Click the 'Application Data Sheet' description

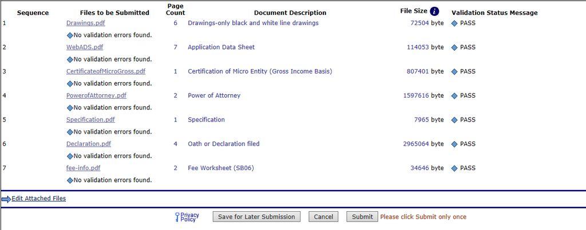(221, 47)
